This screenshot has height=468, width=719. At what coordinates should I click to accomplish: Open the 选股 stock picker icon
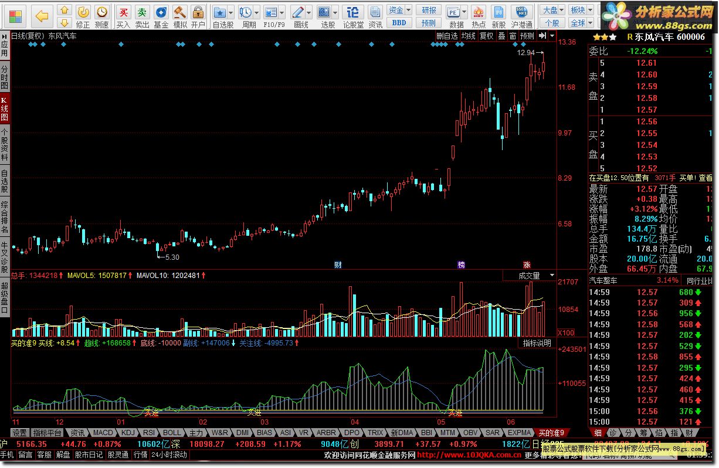click(x=324, y=12)
